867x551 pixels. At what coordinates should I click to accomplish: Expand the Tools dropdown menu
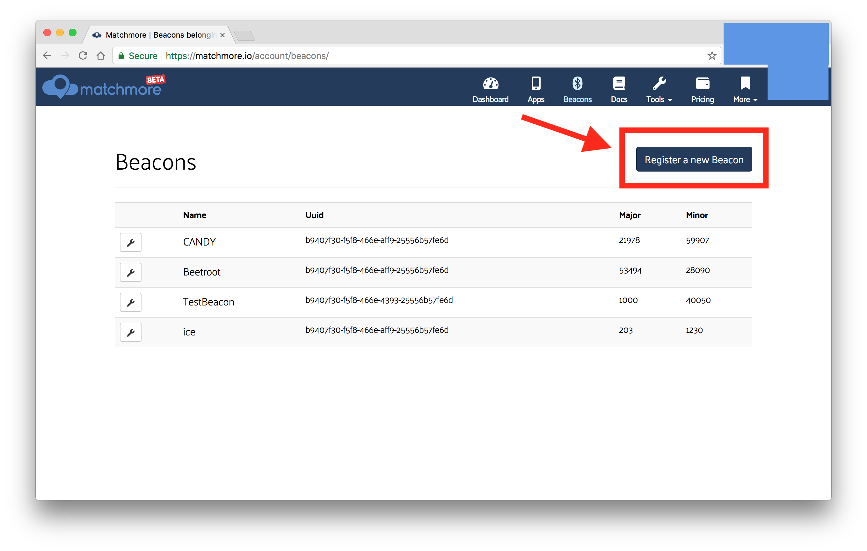[x=659, y=99]
